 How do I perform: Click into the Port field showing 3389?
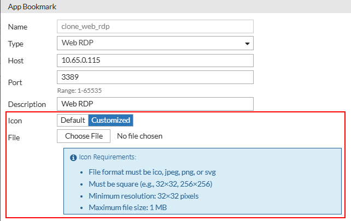(x=155, y=77)
